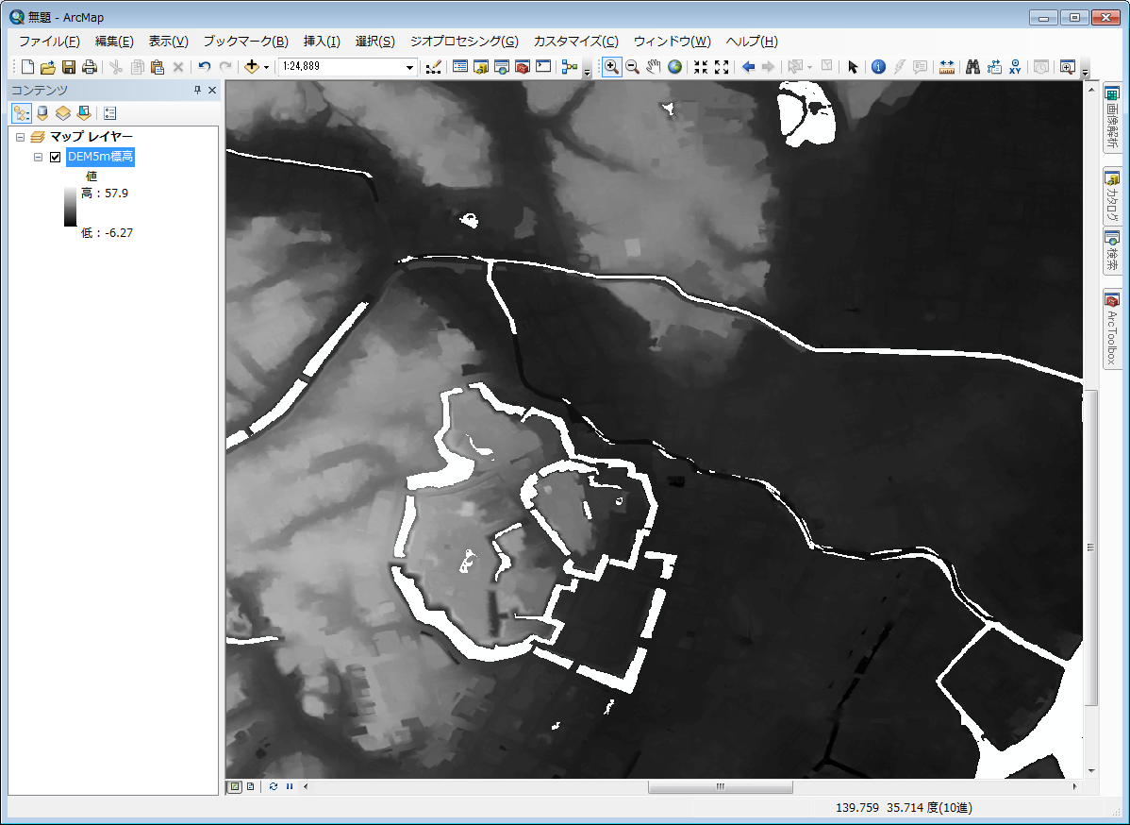This screenshot has width=1130, height=825.
Task: Create a Viewer Window tool
Action: (x=1068, y=67)
